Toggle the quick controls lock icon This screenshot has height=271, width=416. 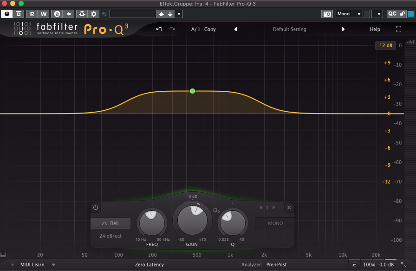(402, 14)
